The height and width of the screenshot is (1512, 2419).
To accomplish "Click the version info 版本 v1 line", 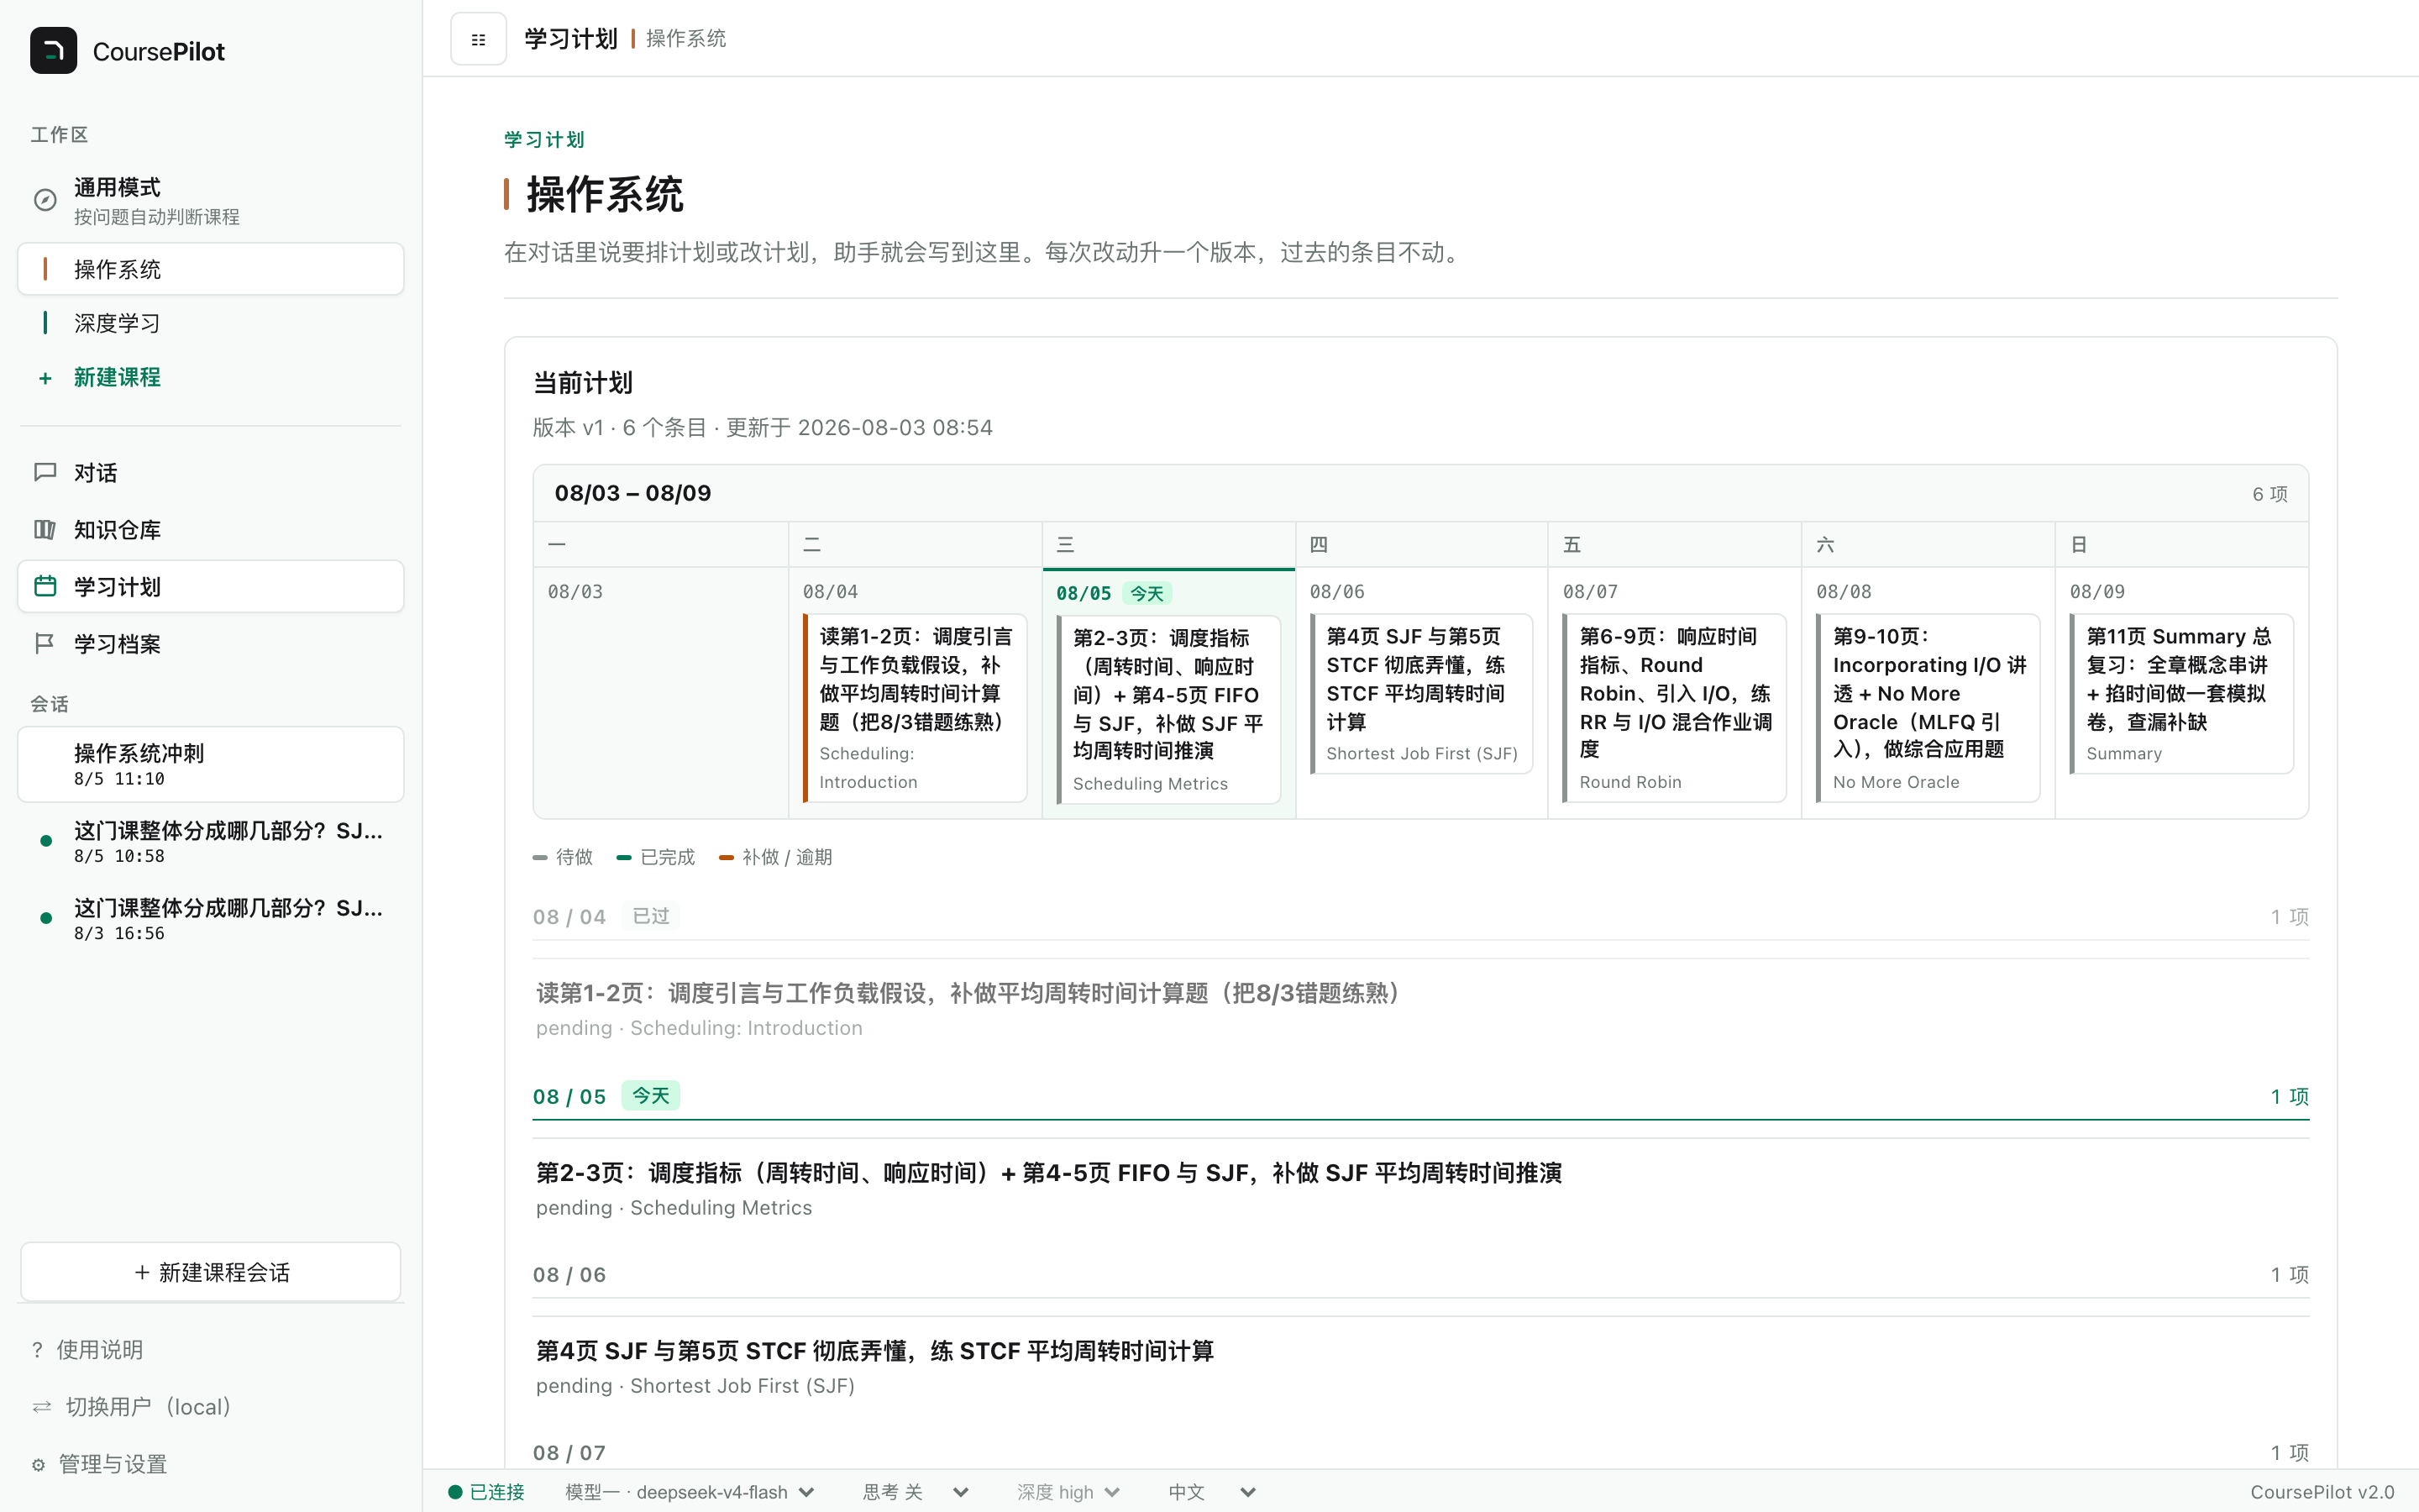I will (x=763, y=428).
